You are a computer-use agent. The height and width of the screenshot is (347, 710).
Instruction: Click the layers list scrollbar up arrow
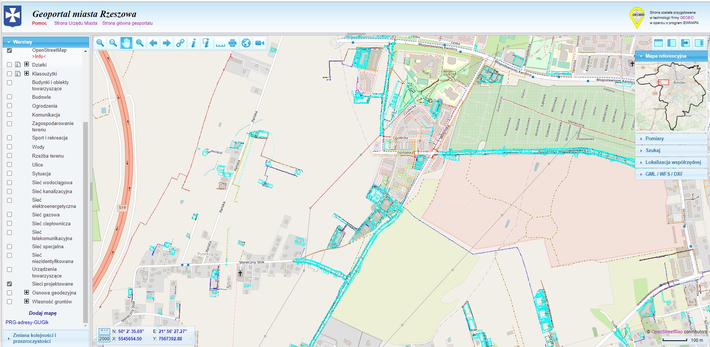[x=86, y=51]
